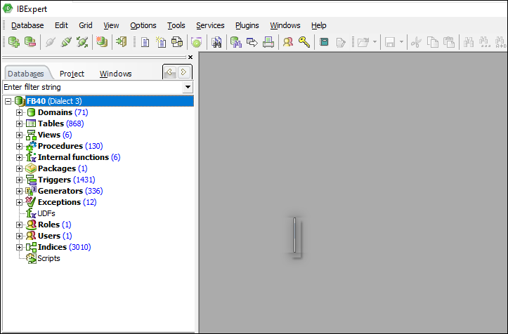Screen dimensions: 508x334
Task: Open the Database menu
Action: click(27, 25)
